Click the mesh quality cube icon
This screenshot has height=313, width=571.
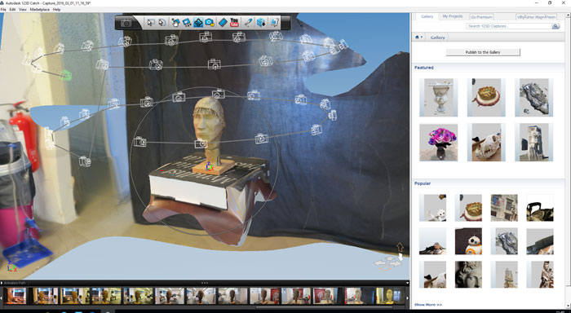pyautogui.click(x=261, y=23)
